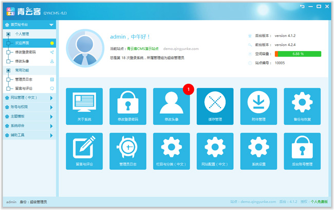Click the 后台版本 version 4.1.2 text
334x210 pixels.
(285, 36)
